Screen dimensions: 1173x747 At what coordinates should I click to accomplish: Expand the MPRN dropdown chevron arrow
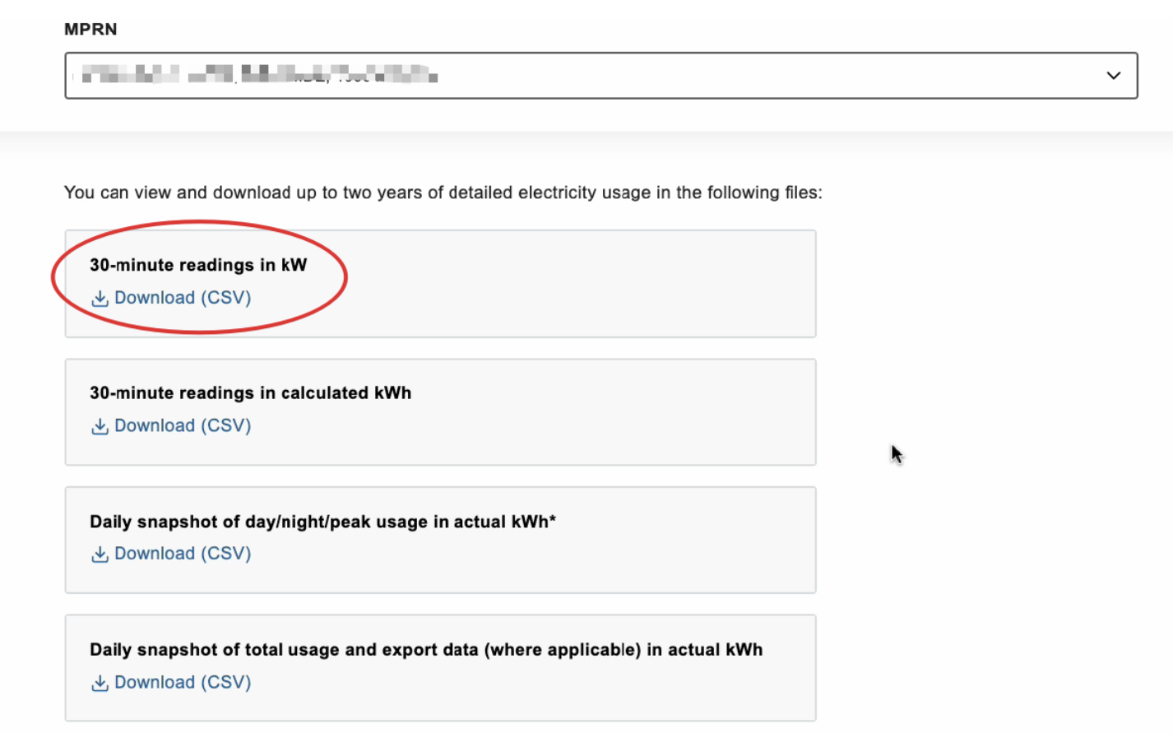[x=1113, y=76]
